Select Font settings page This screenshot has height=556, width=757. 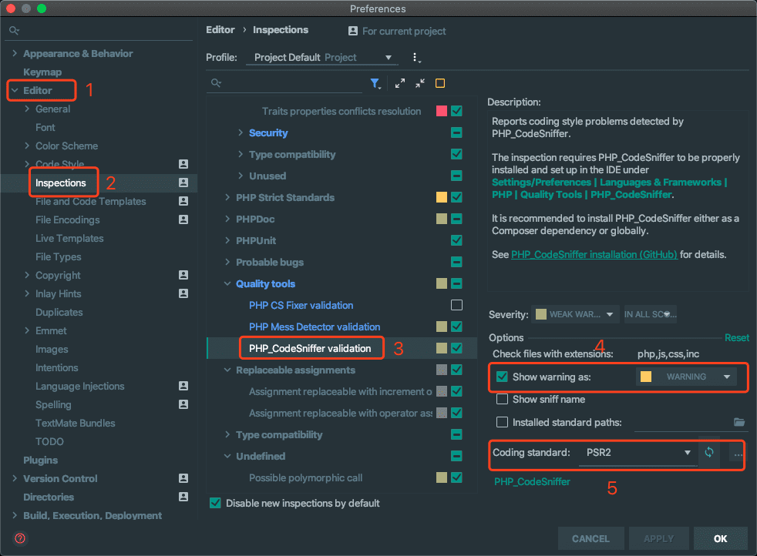pos(45,127)
